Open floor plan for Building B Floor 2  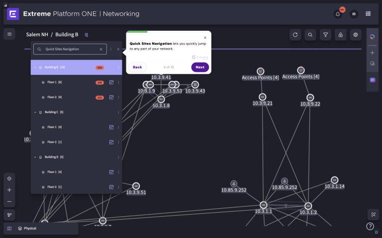click(x=111, y=97)
